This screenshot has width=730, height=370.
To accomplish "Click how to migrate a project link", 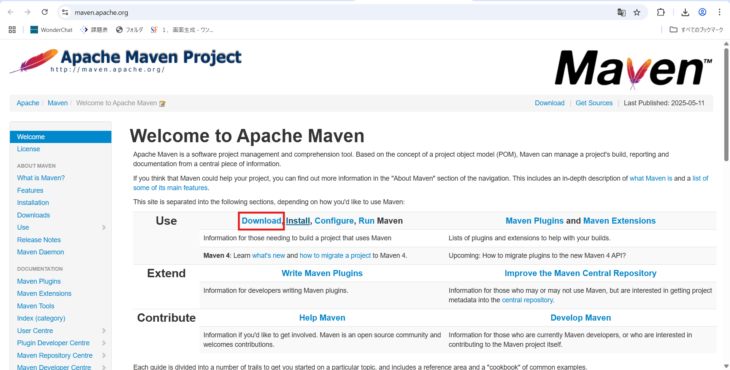I will click(335, 256).
